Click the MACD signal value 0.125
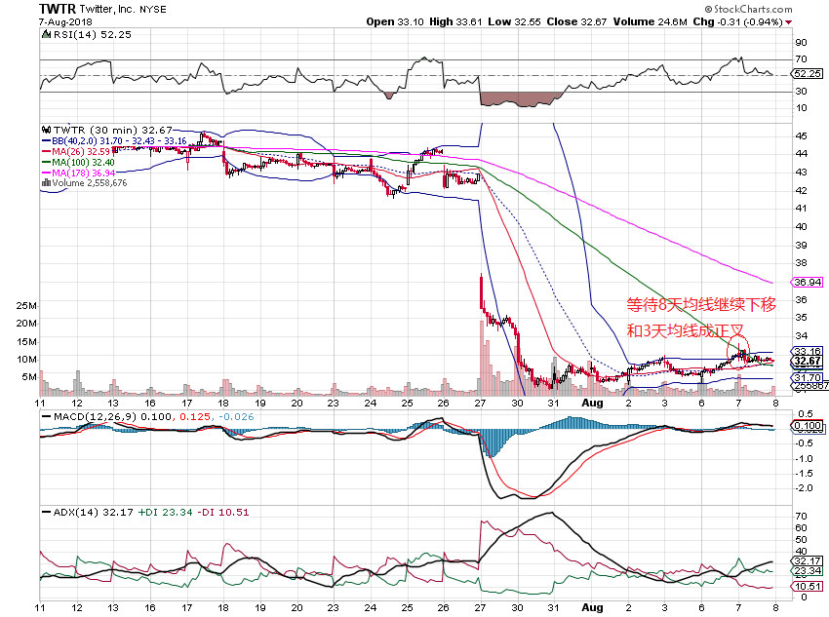This screenshot has height=617, width=829. click(194, 417)
